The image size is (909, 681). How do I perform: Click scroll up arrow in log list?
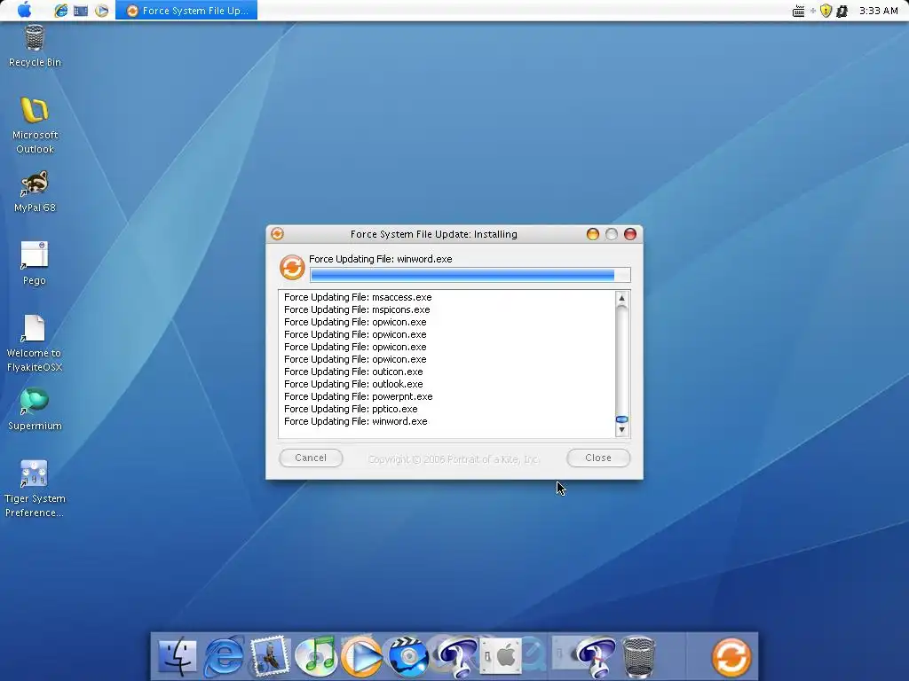coord(621,298)
